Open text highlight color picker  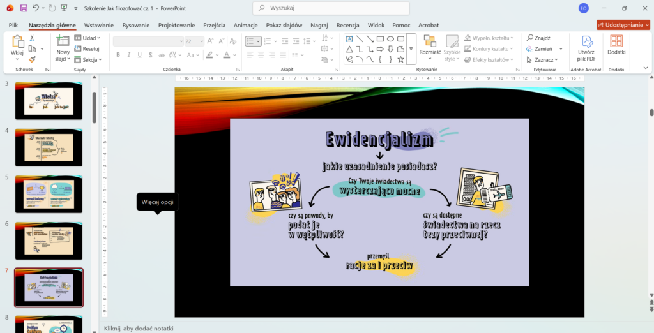(x=217, y=55)
